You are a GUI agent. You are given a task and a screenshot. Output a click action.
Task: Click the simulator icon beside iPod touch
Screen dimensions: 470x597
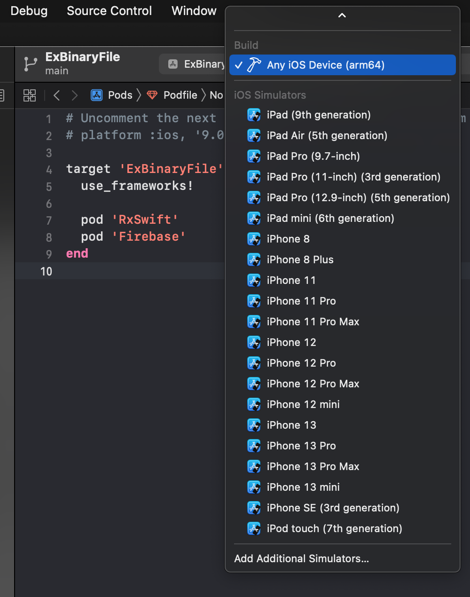point(254,528)
